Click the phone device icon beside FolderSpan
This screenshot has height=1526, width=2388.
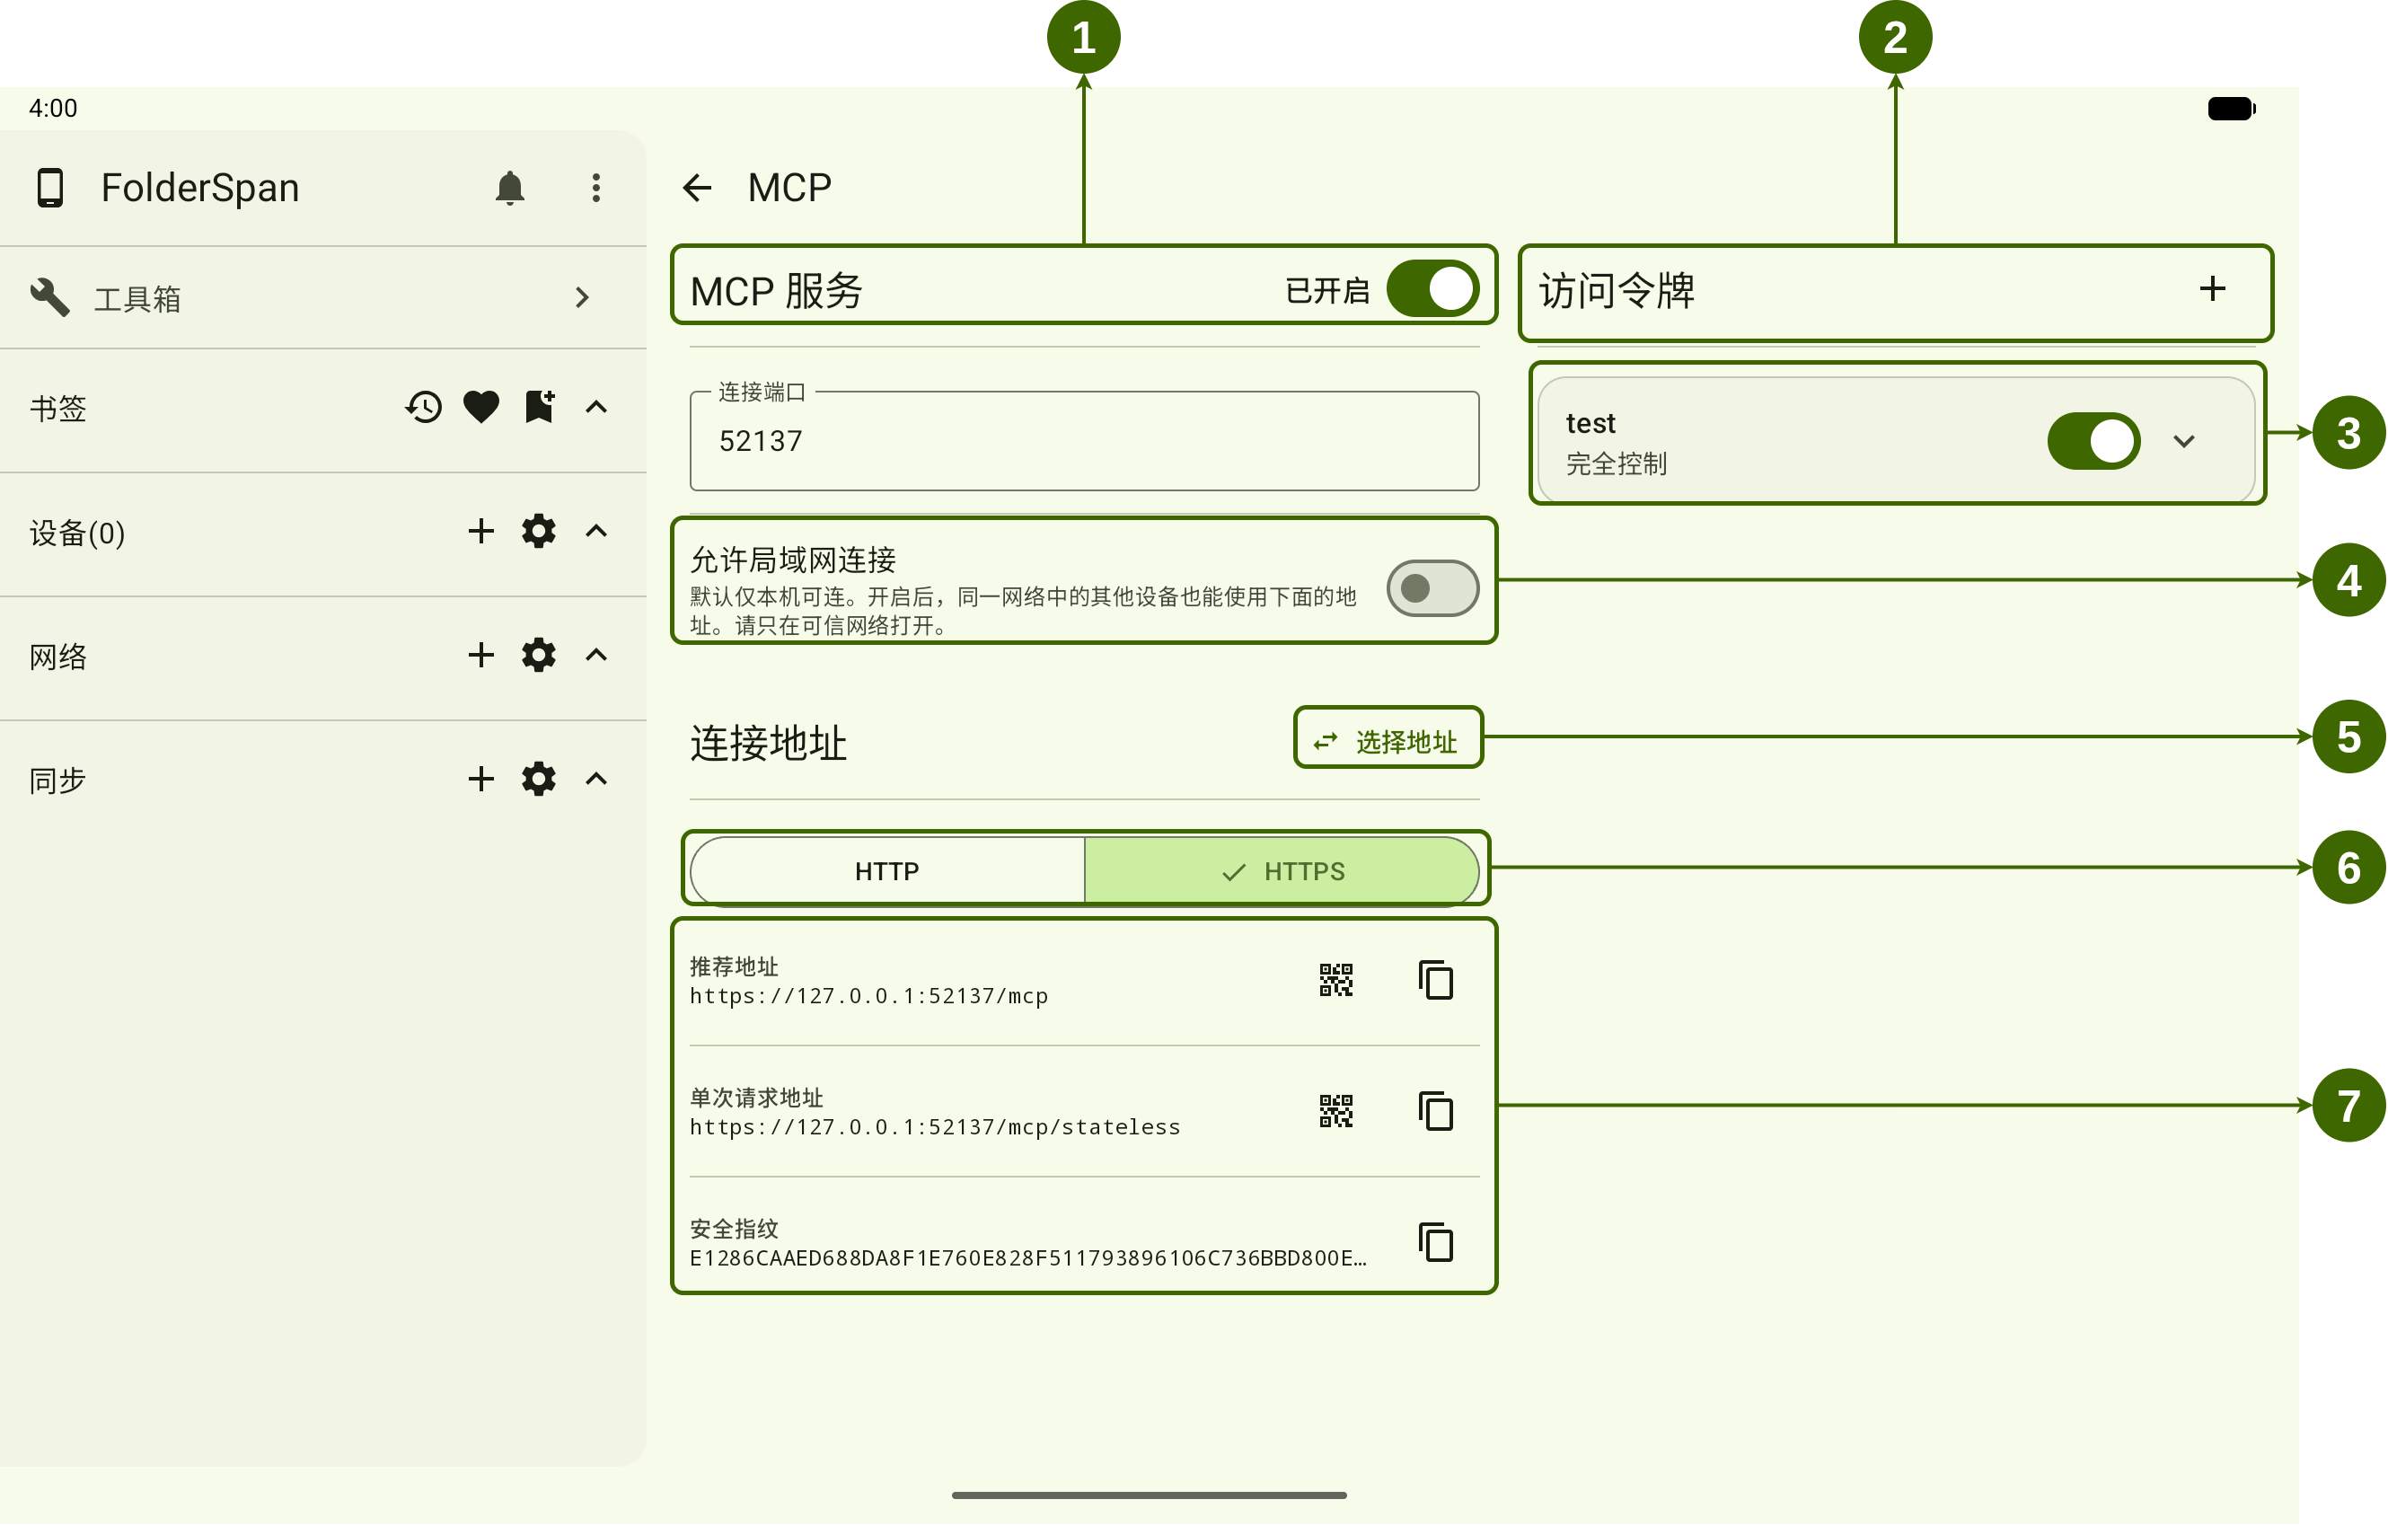coord(49,188)
